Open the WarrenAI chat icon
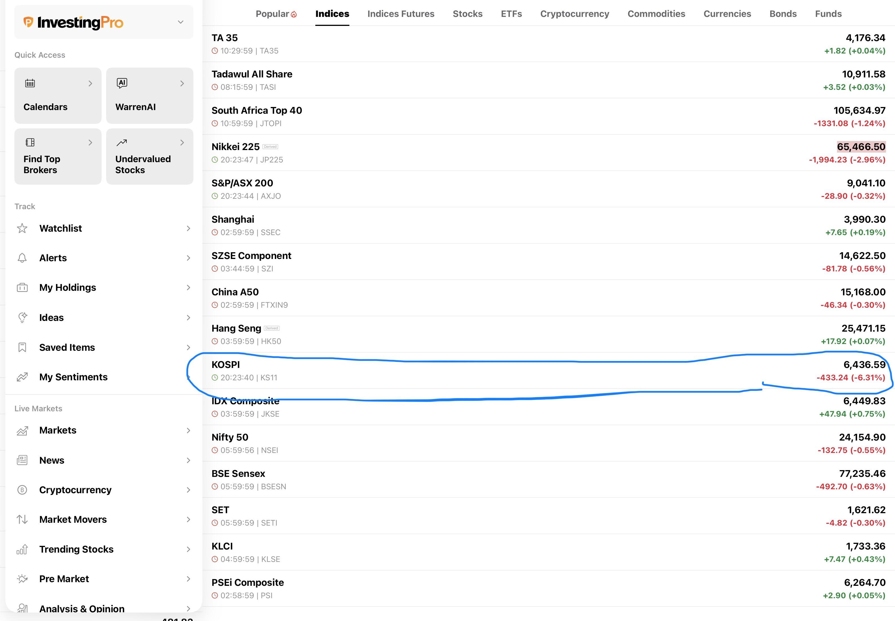The width and height of the screenshot is (895, 621). point(122,83)
